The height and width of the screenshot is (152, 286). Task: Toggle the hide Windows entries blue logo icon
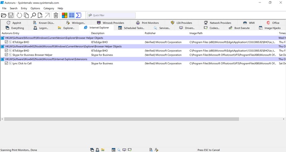[x=72, y=15]
